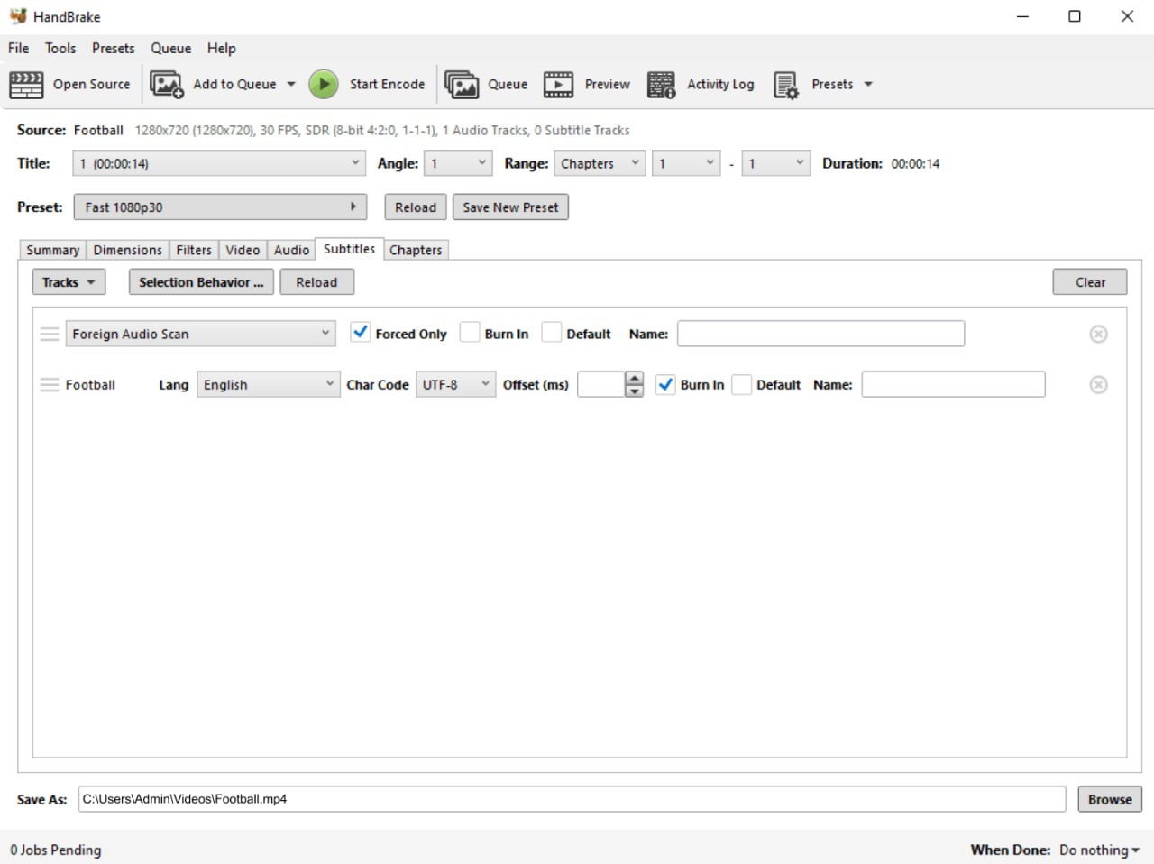
Task: Click the Presets toolbar icon
Action: coord(785,84)
